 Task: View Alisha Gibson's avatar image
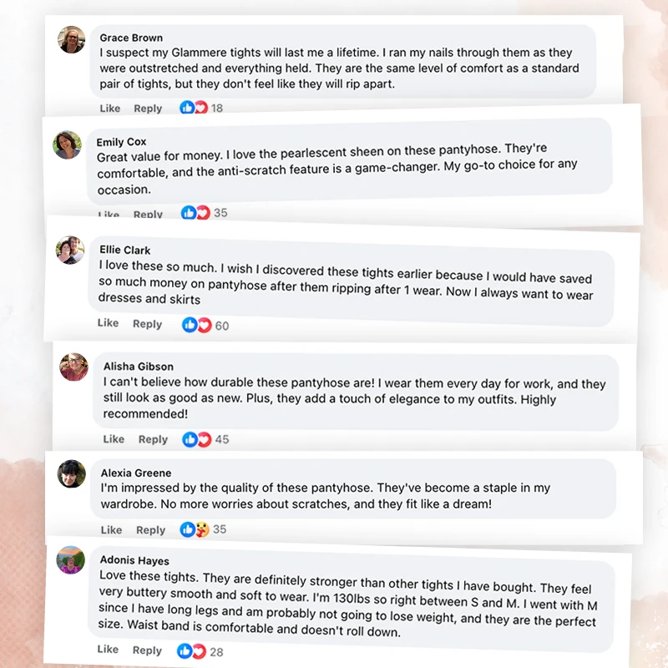[73, 367]
